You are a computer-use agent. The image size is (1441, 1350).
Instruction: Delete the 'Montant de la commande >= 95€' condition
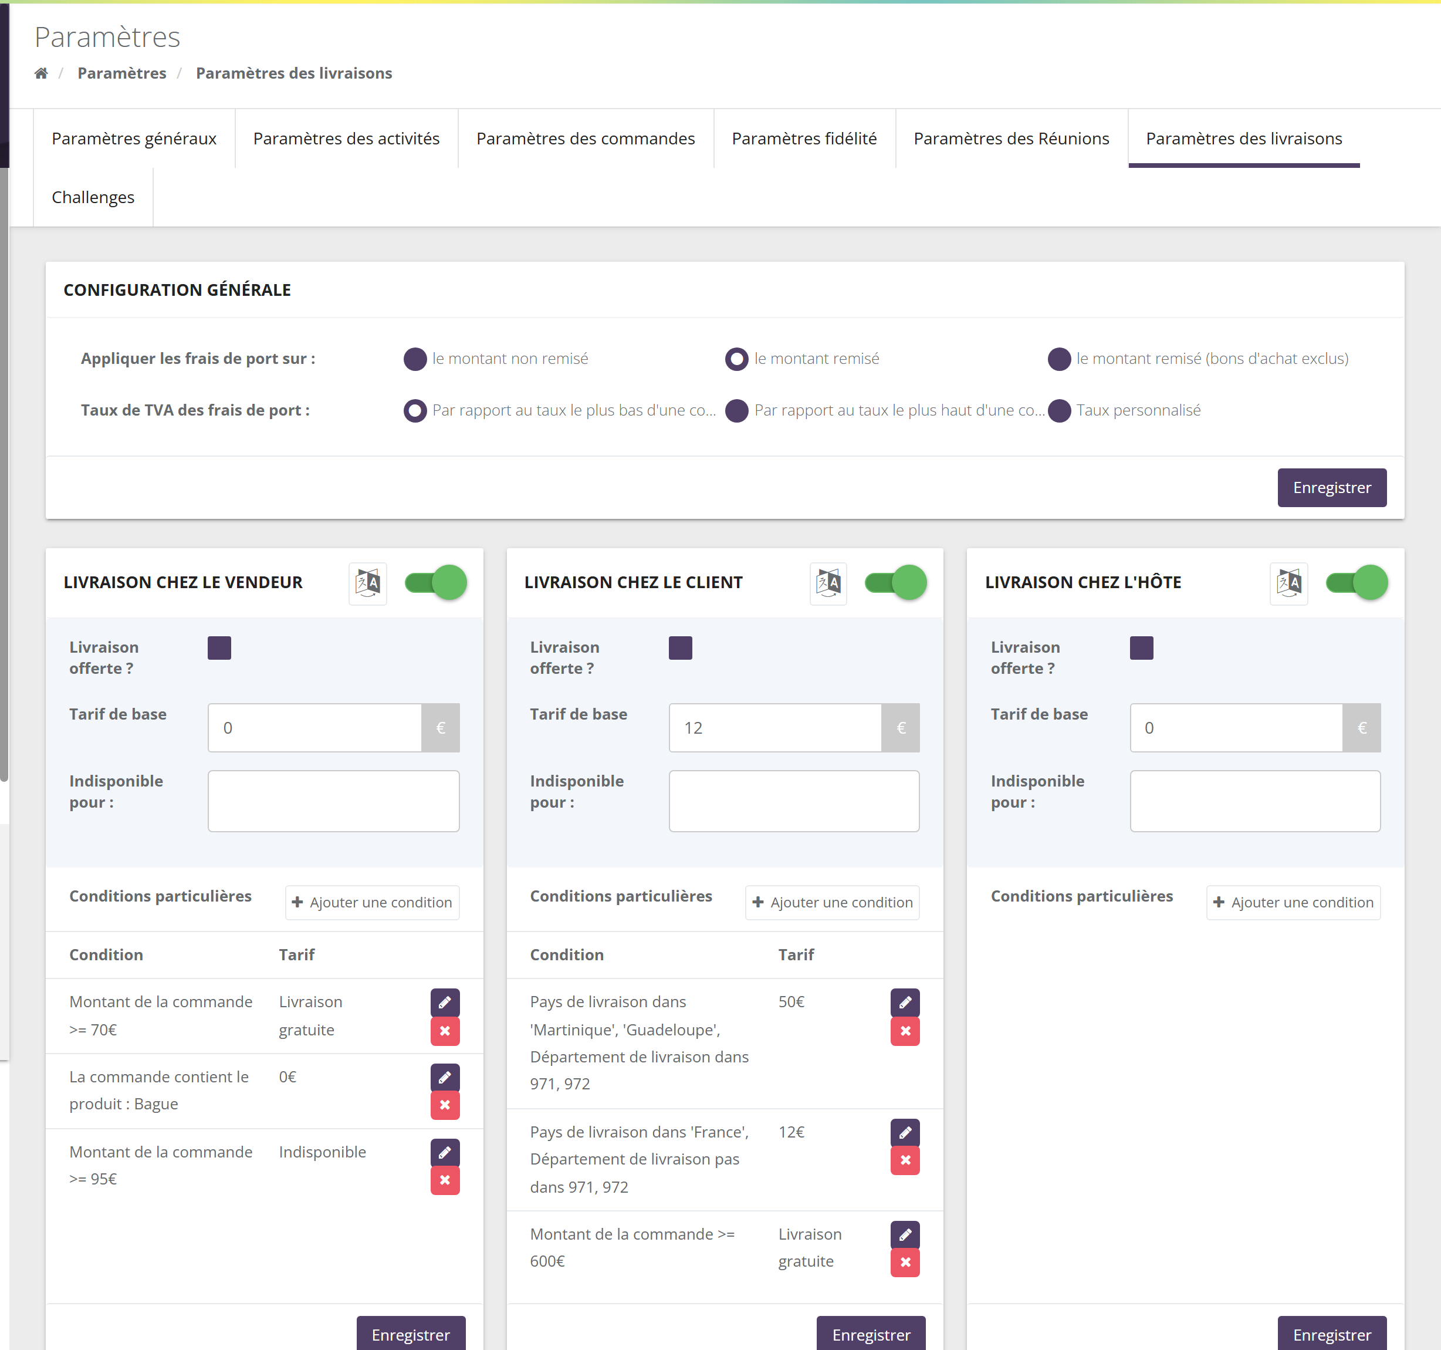pyautogui.click(x=445, y=1181)
